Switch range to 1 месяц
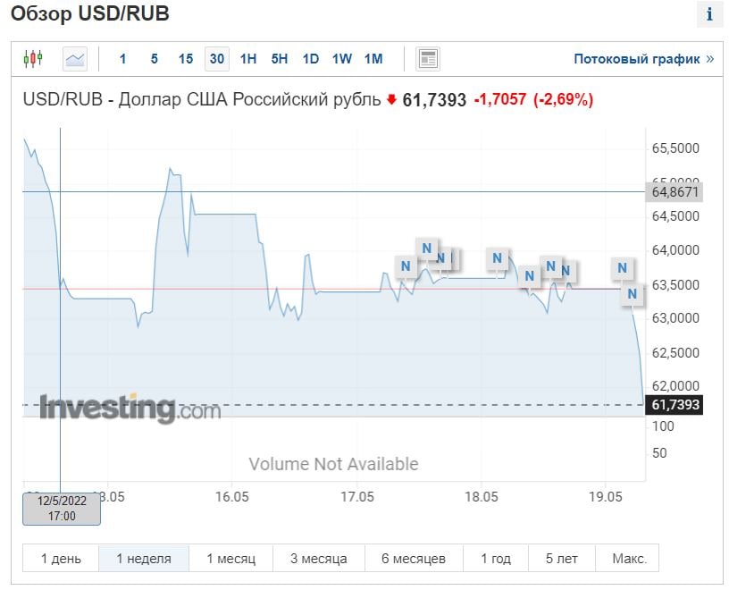Viewport: 729px width, 590px height. pyautogui.click(x=230, y=559)
